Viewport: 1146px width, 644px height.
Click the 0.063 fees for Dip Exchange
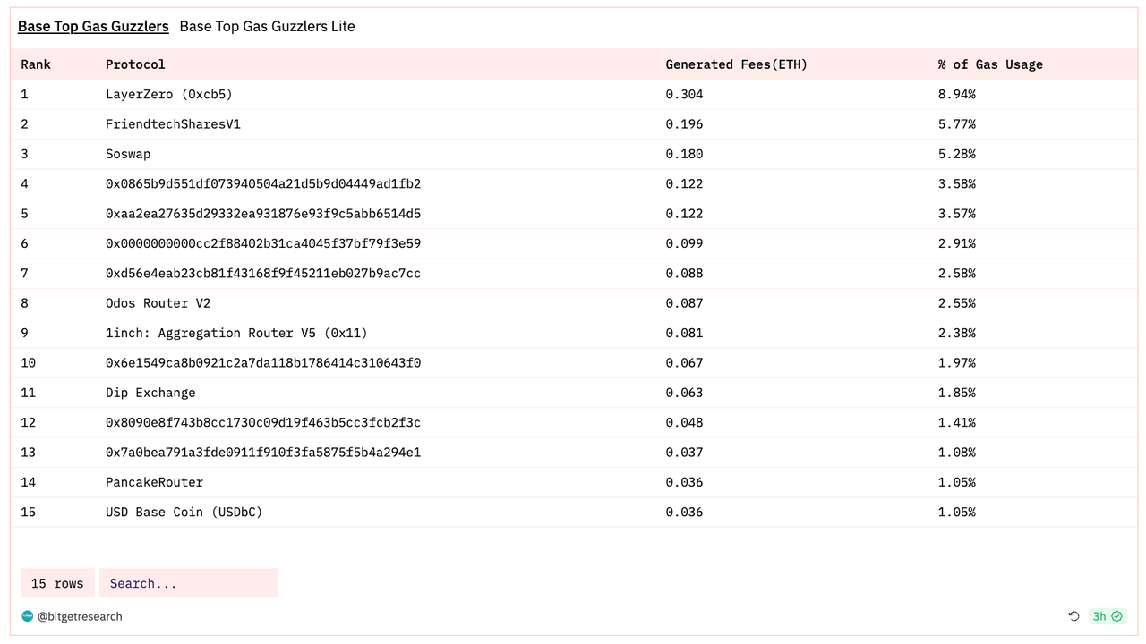click(684, 393)
